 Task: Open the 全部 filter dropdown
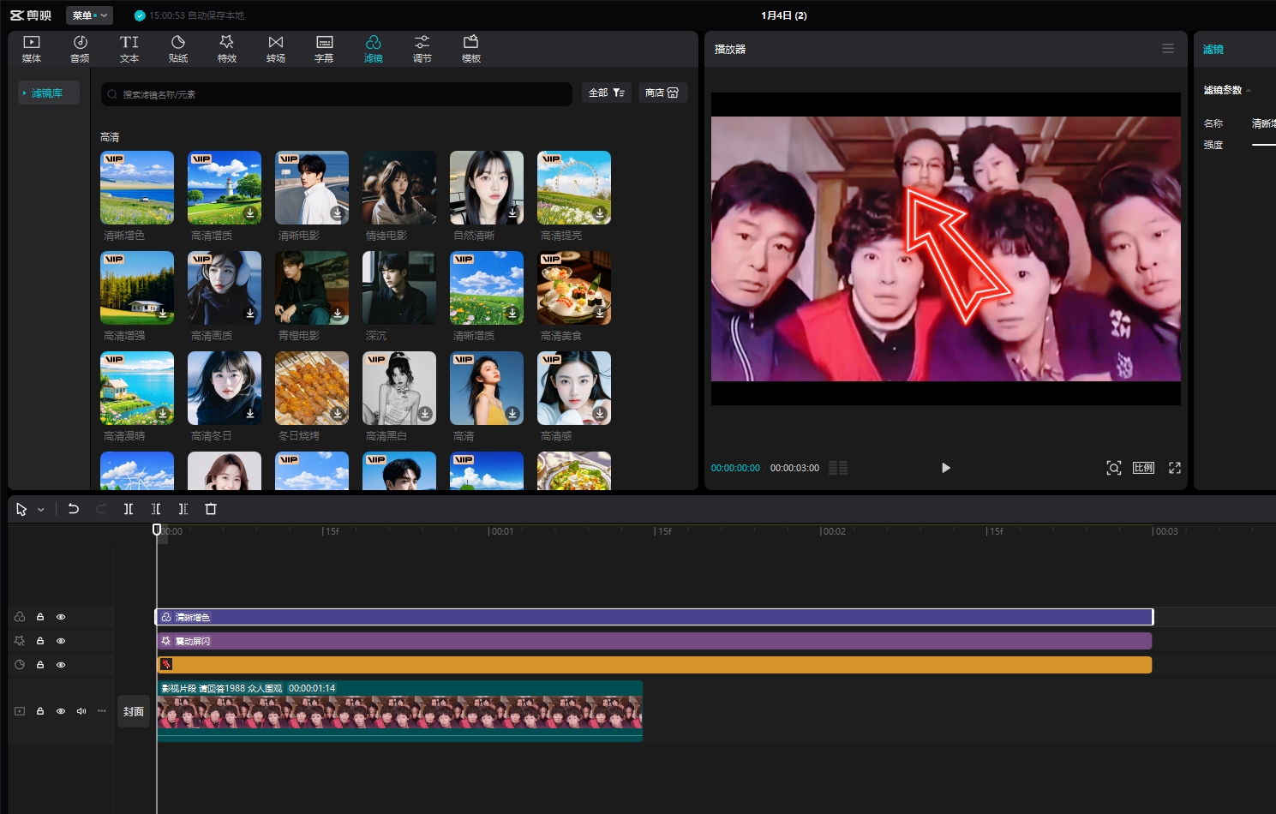(x=607, y=93)
